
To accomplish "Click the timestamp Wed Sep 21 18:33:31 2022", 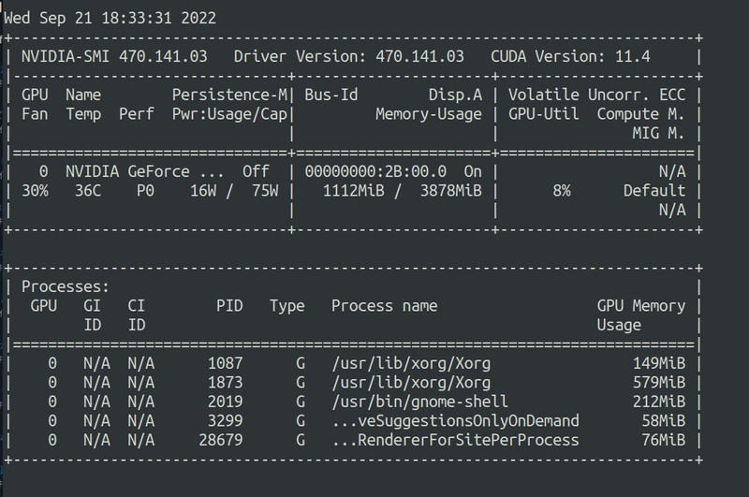I will click(111, 18).
